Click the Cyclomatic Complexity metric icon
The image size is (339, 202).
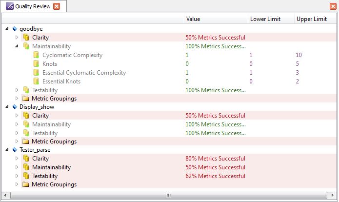[x=36, y=55]
